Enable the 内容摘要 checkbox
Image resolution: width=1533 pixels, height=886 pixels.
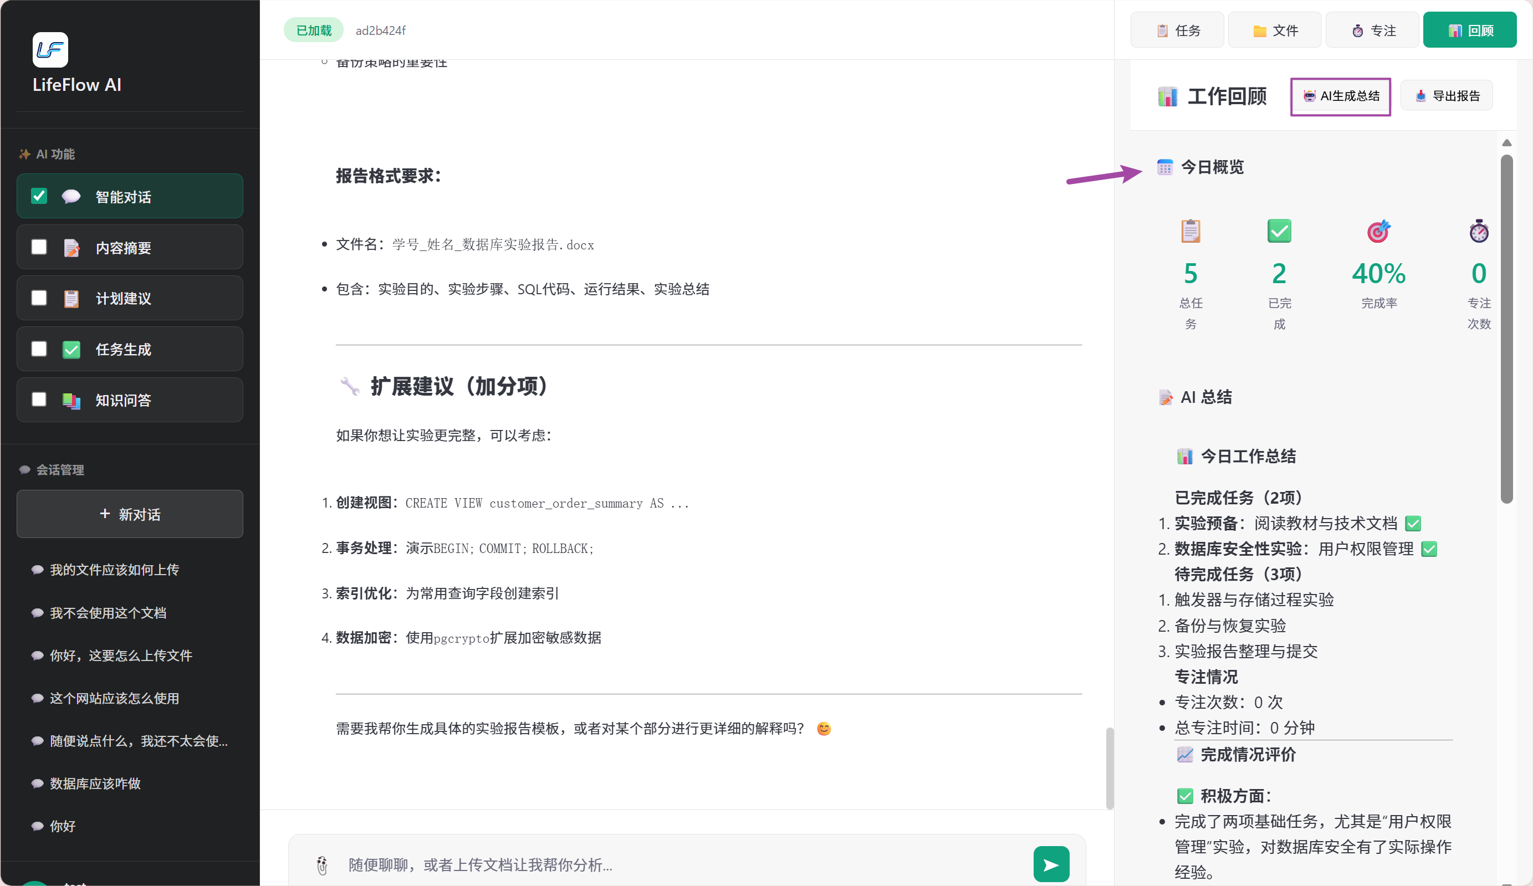[x=39, y=247]
